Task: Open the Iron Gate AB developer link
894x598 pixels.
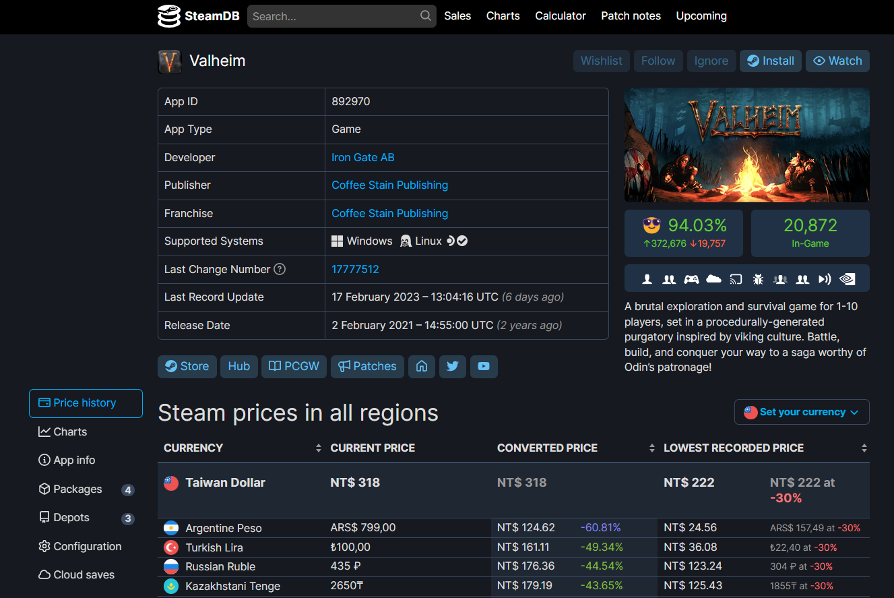Action: [x=363, y=157]
